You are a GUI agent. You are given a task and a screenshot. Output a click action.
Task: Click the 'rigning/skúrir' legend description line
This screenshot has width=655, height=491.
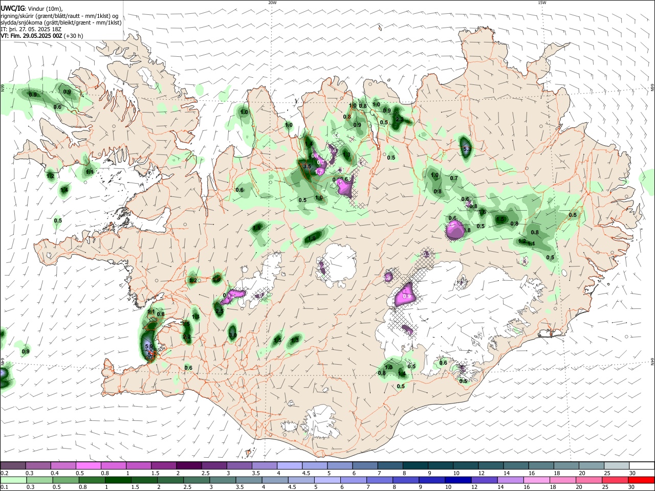pyautogui.click(x=59, y=15)
